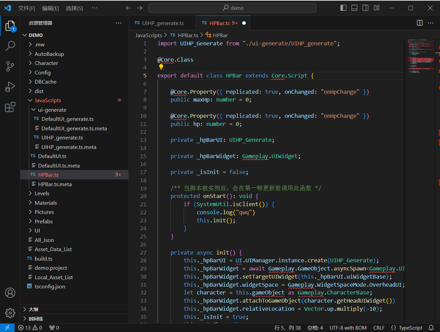
Task: Open HPBar.ts.meta file
Action: (75, 184)
